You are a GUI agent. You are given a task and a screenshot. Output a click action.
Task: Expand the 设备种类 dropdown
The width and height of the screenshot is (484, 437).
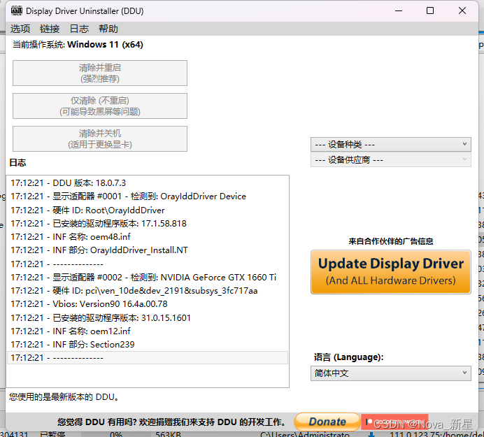click(x=391, y=145)
